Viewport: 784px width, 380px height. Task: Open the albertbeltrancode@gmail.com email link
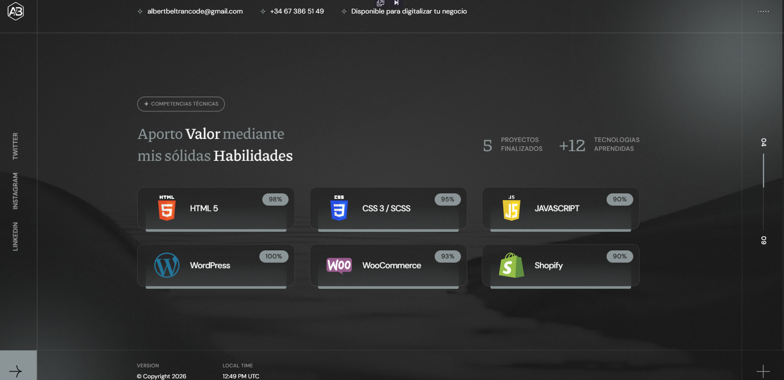[x=195, y=11]
